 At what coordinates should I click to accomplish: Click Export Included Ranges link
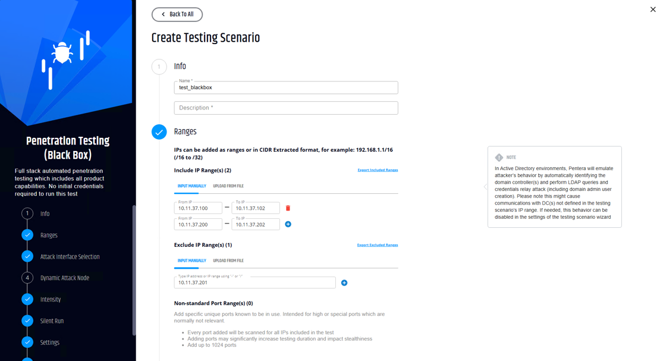coord(378,170)
